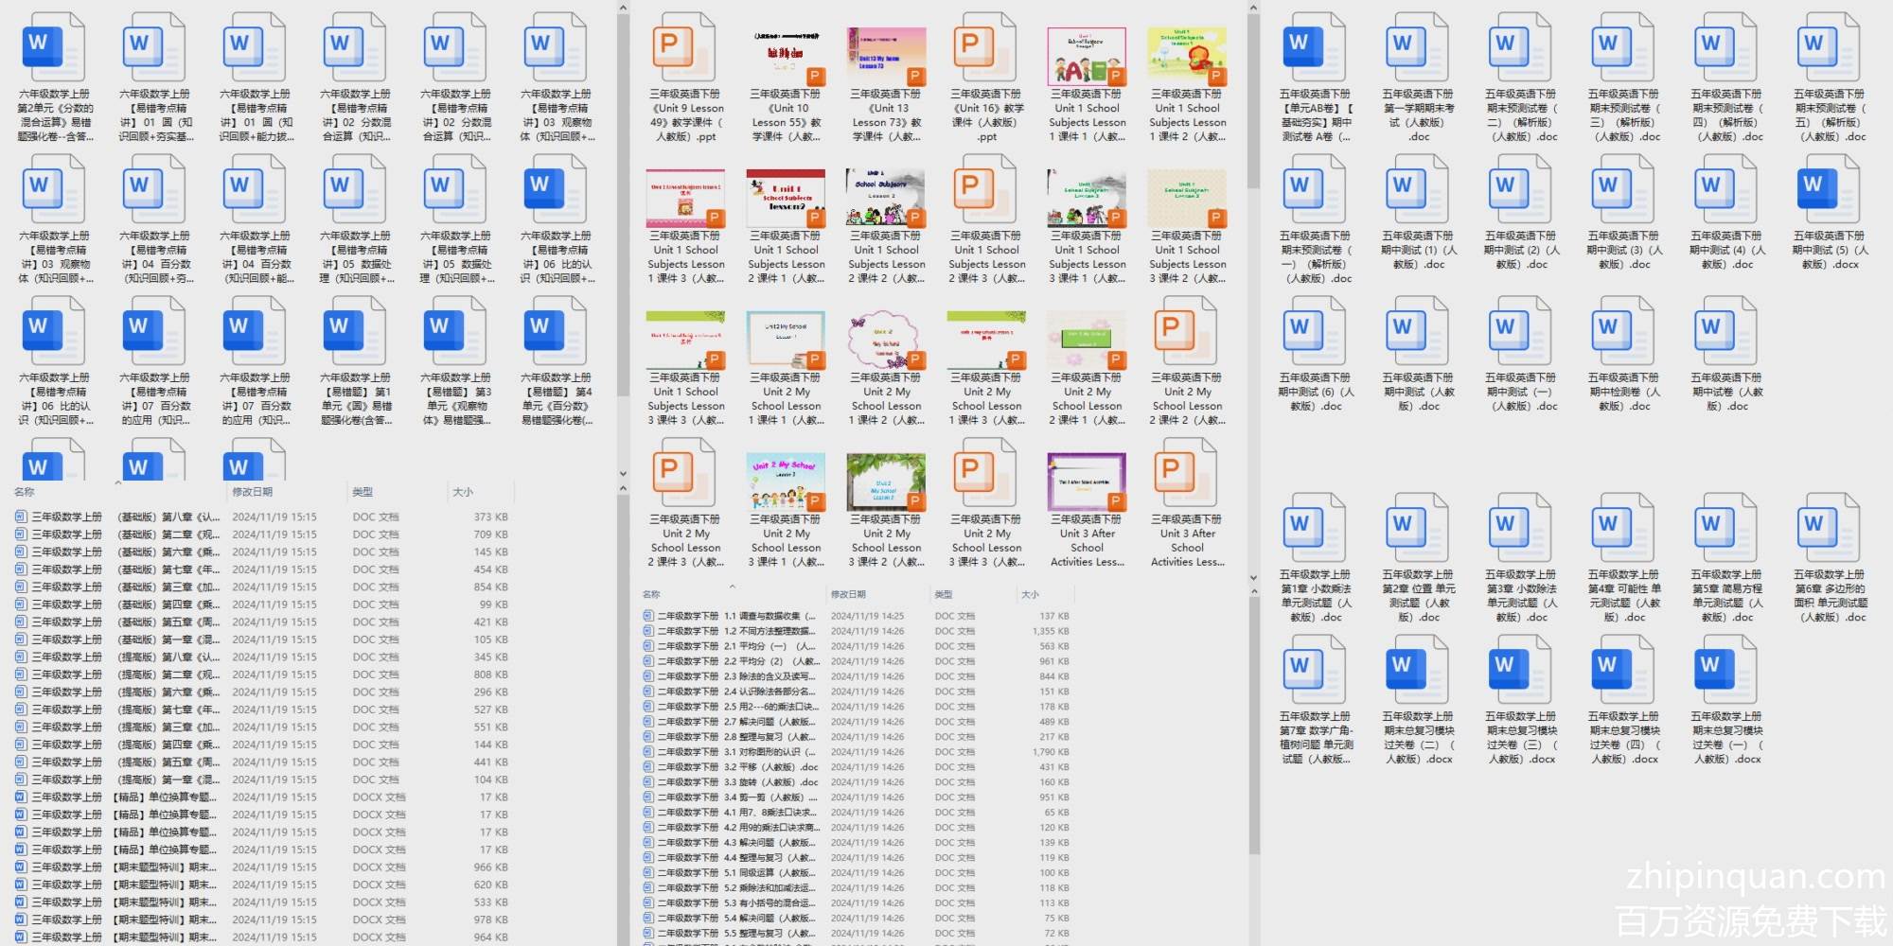Select Word icon for 五年级数学 期末总复习模块过关卷（四）

1623,670
